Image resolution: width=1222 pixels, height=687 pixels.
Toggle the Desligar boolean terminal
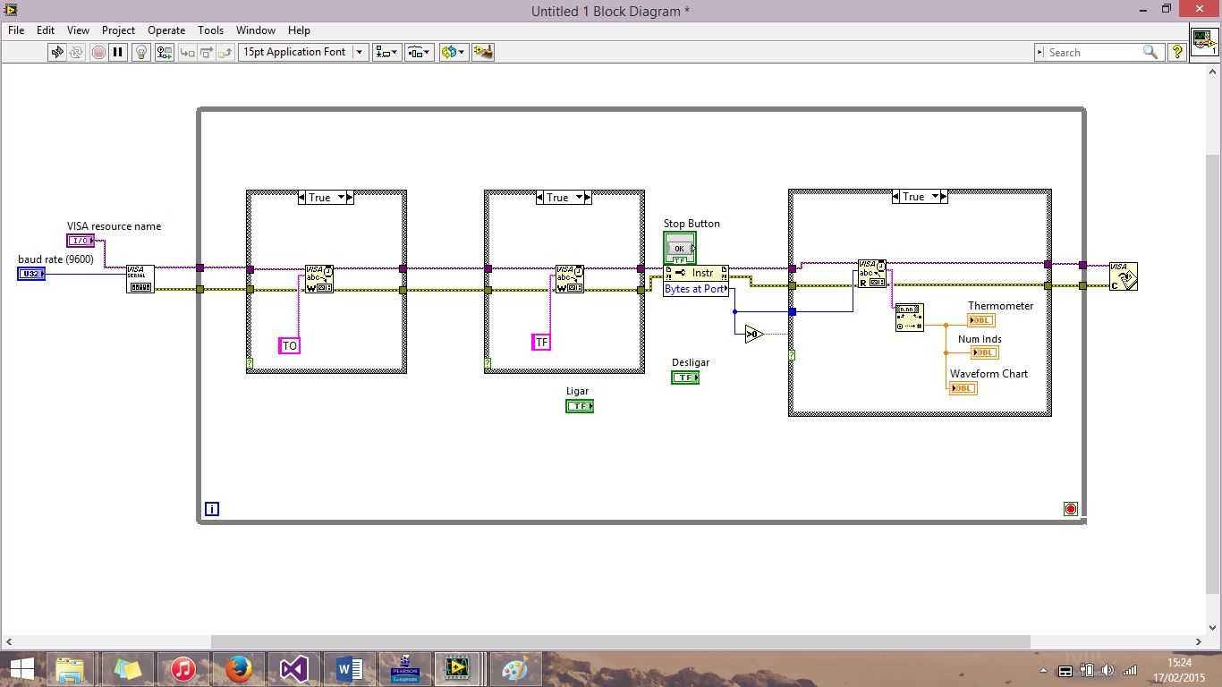pos(685,377)
